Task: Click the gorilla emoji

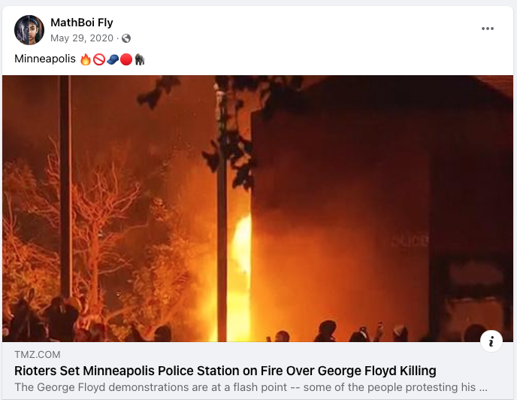Action: coord(140,59)
